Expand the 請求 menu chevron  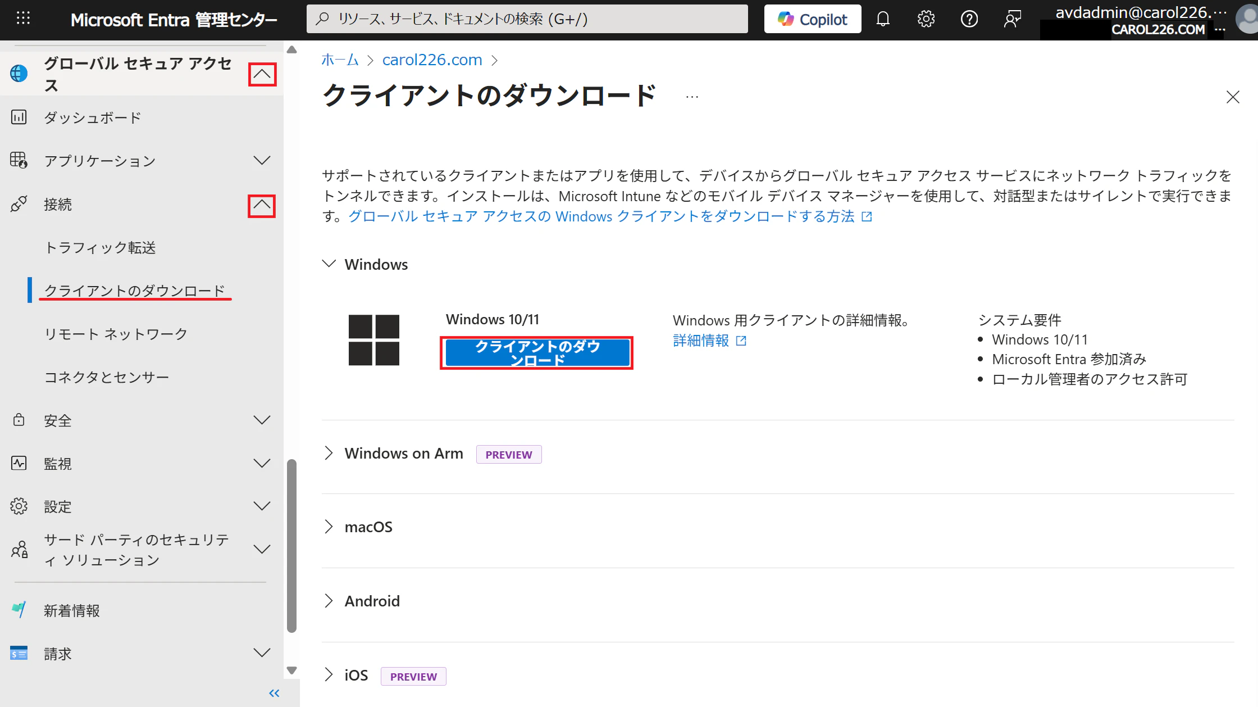click(262, 653)
